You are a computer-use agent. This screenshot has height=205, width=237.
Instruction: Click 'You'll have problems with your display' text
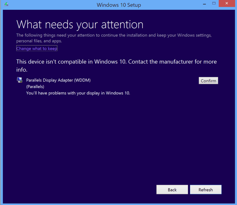pos(78,93)
